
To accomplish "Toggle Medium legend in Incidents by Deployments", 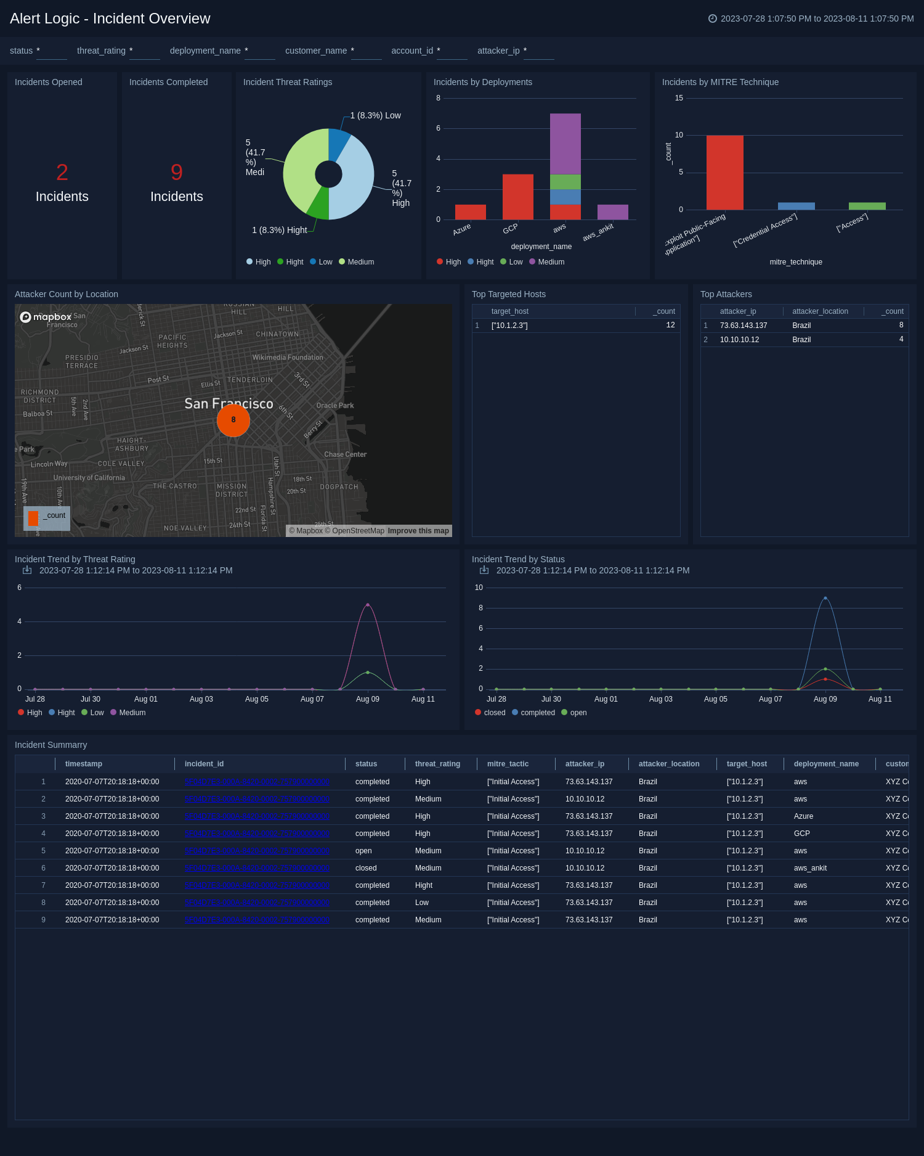I will coord(547,262).
